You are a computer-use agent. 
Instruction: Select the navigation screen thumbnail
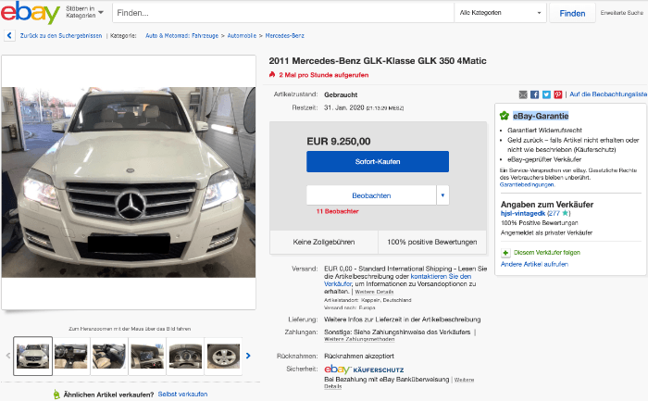coord(147,356)
